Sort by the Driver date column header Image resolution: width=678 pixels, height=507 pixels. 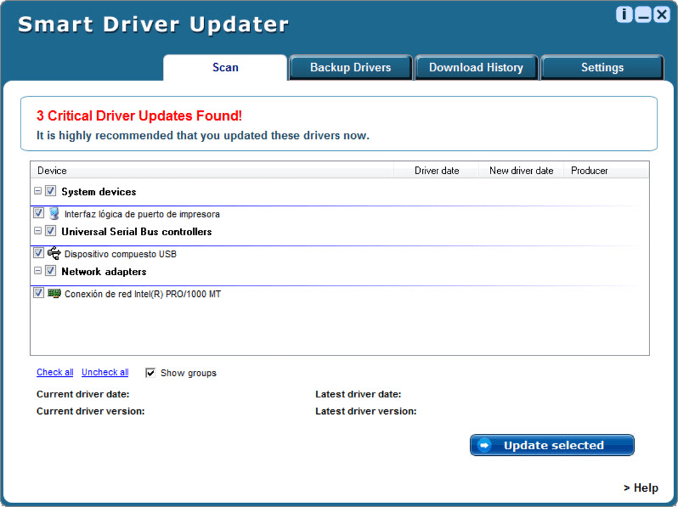tap(436, 171)
